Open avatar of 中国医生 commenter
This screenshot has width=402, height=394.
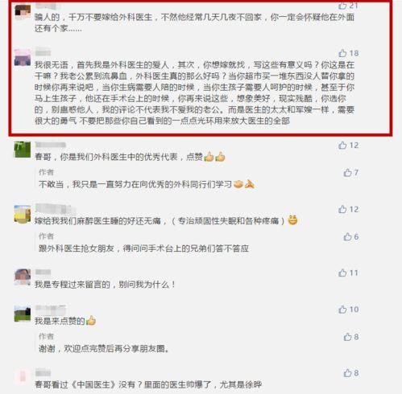[23, 377]
